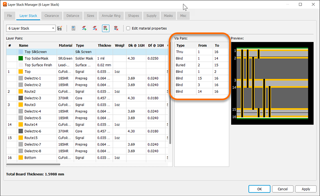
Task: Click the Cancel button
Action: click(283, 189)
